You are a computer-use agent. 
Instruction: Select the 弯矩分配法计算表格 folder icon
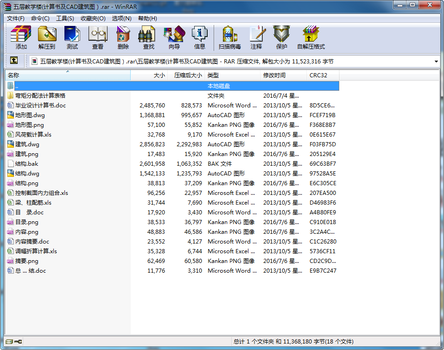[x=10, y=96]
